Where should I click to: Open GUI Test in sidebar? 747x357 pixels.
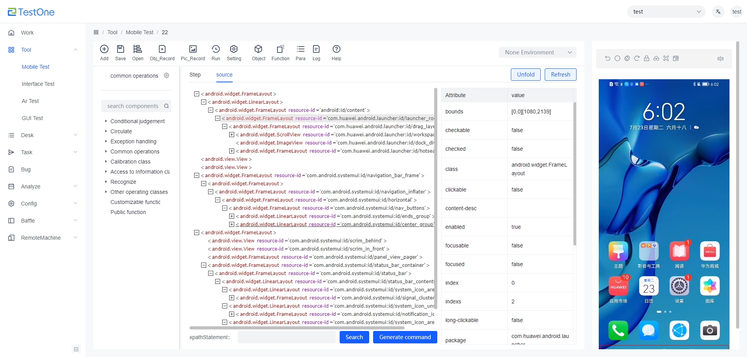click(32, 118)
